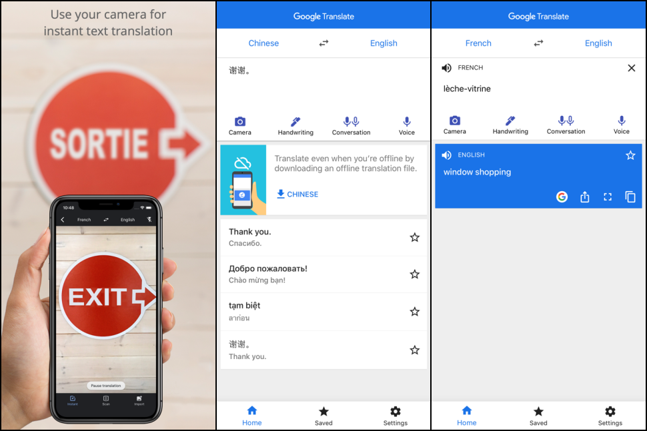
Task: Open Settings tab in the Chinese-English screen
Action: tap(396, 416)
